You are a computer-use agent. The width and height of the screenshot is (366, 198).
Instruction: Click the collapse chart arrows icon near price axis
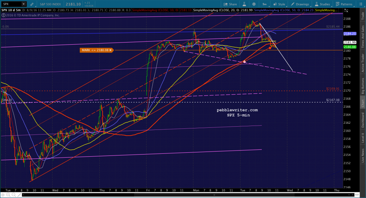346,10
